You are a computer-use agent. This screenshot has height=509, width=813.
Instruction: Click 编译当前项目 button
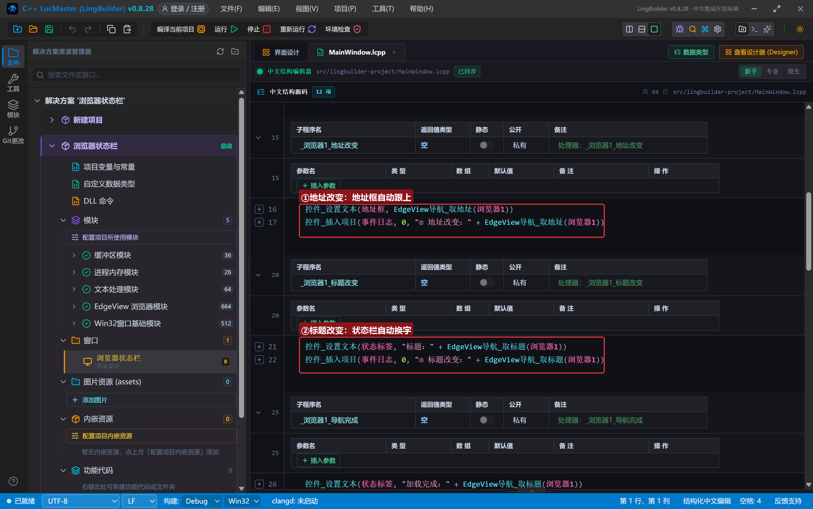pyautogui.click(x=181, y=29)
